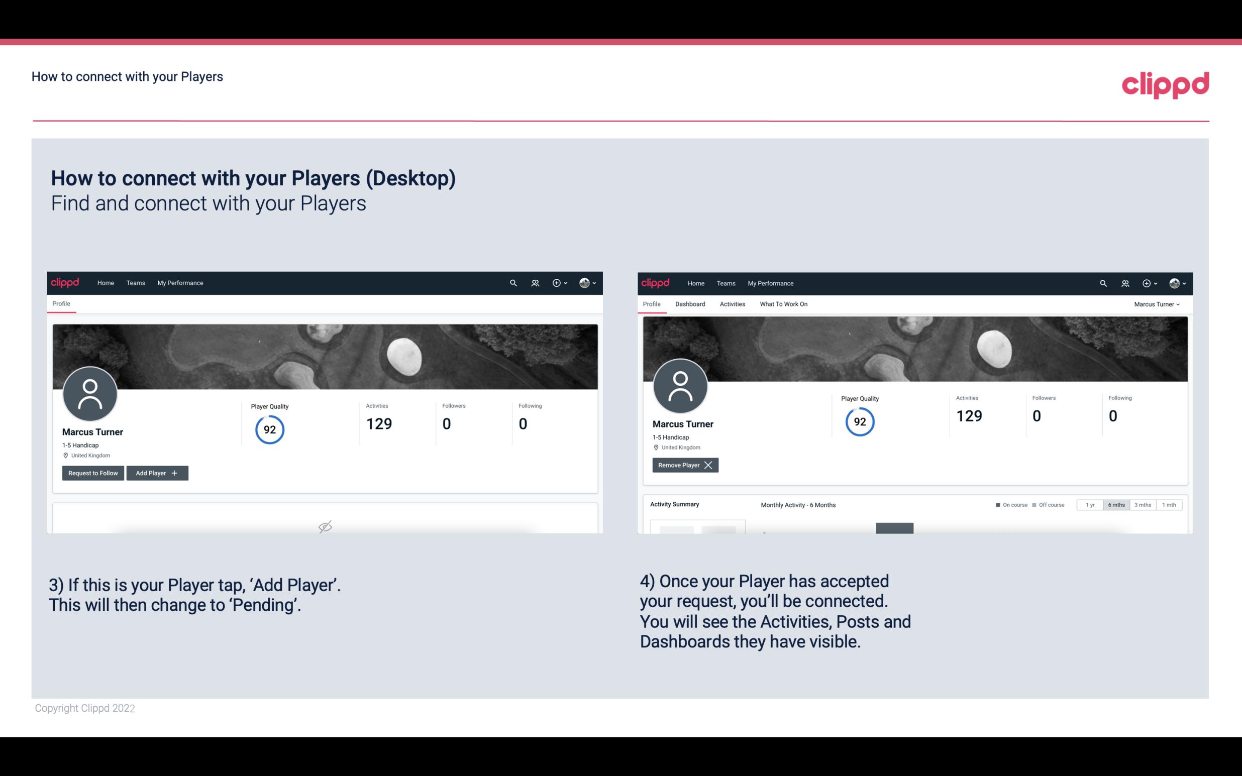Click the 'Remove Player' button
Image resolution: width=1242 pixels, height=776 pixels.
coord(684,465)
